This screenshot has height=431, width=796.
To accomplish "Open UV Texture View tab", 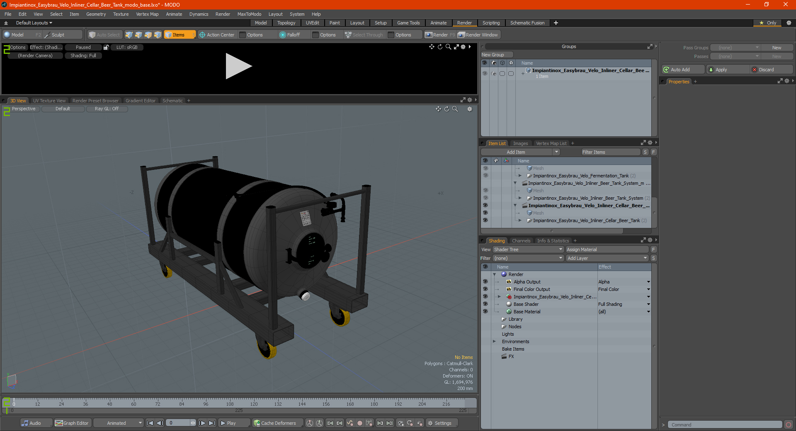I will (x=49, y=101).
